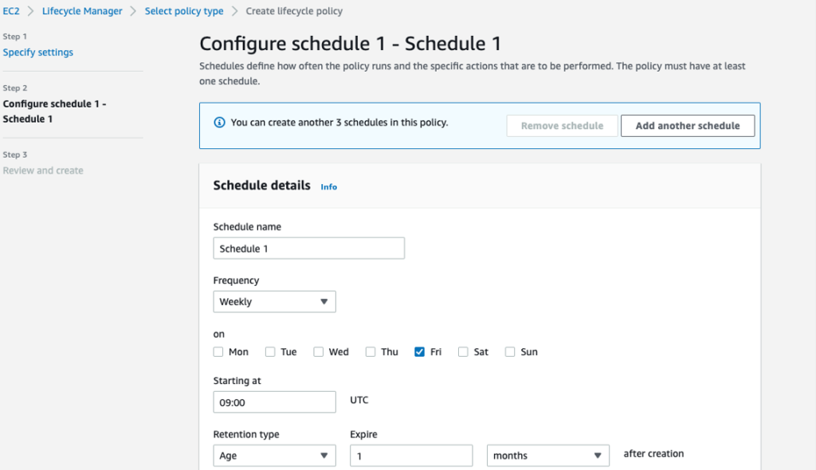Open Step 1 Specify settings
Viewport: 816px width, 470px height.
click(37, 52)
